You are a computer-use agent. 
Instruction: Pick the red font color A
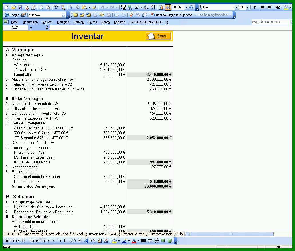(134, 241)
